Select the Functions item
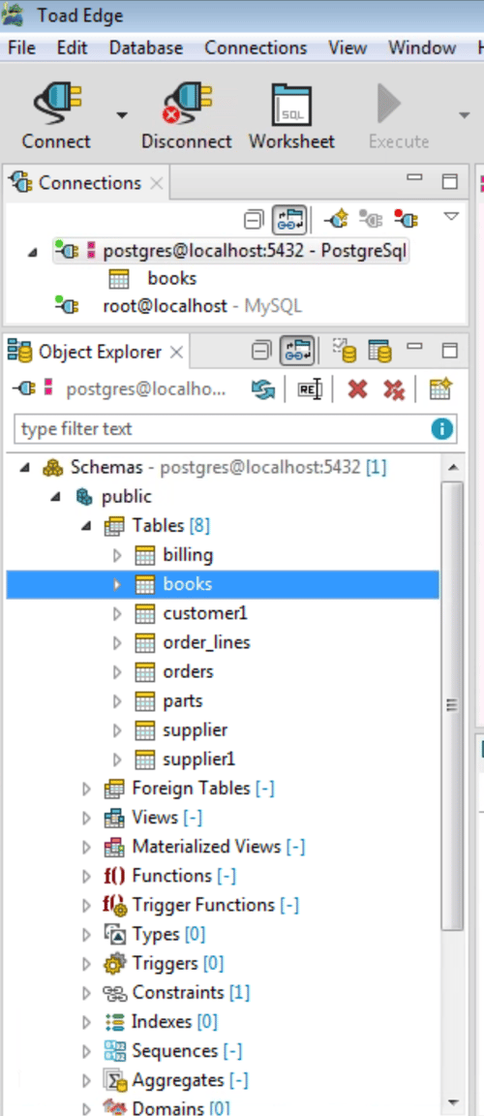This screenshot has width=484, height=1116. (184, 876)
